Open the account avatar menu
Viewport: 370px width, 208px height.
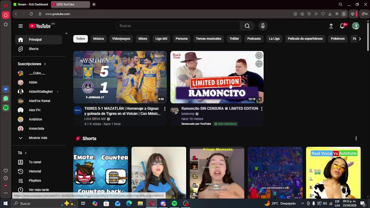[356, 26]
